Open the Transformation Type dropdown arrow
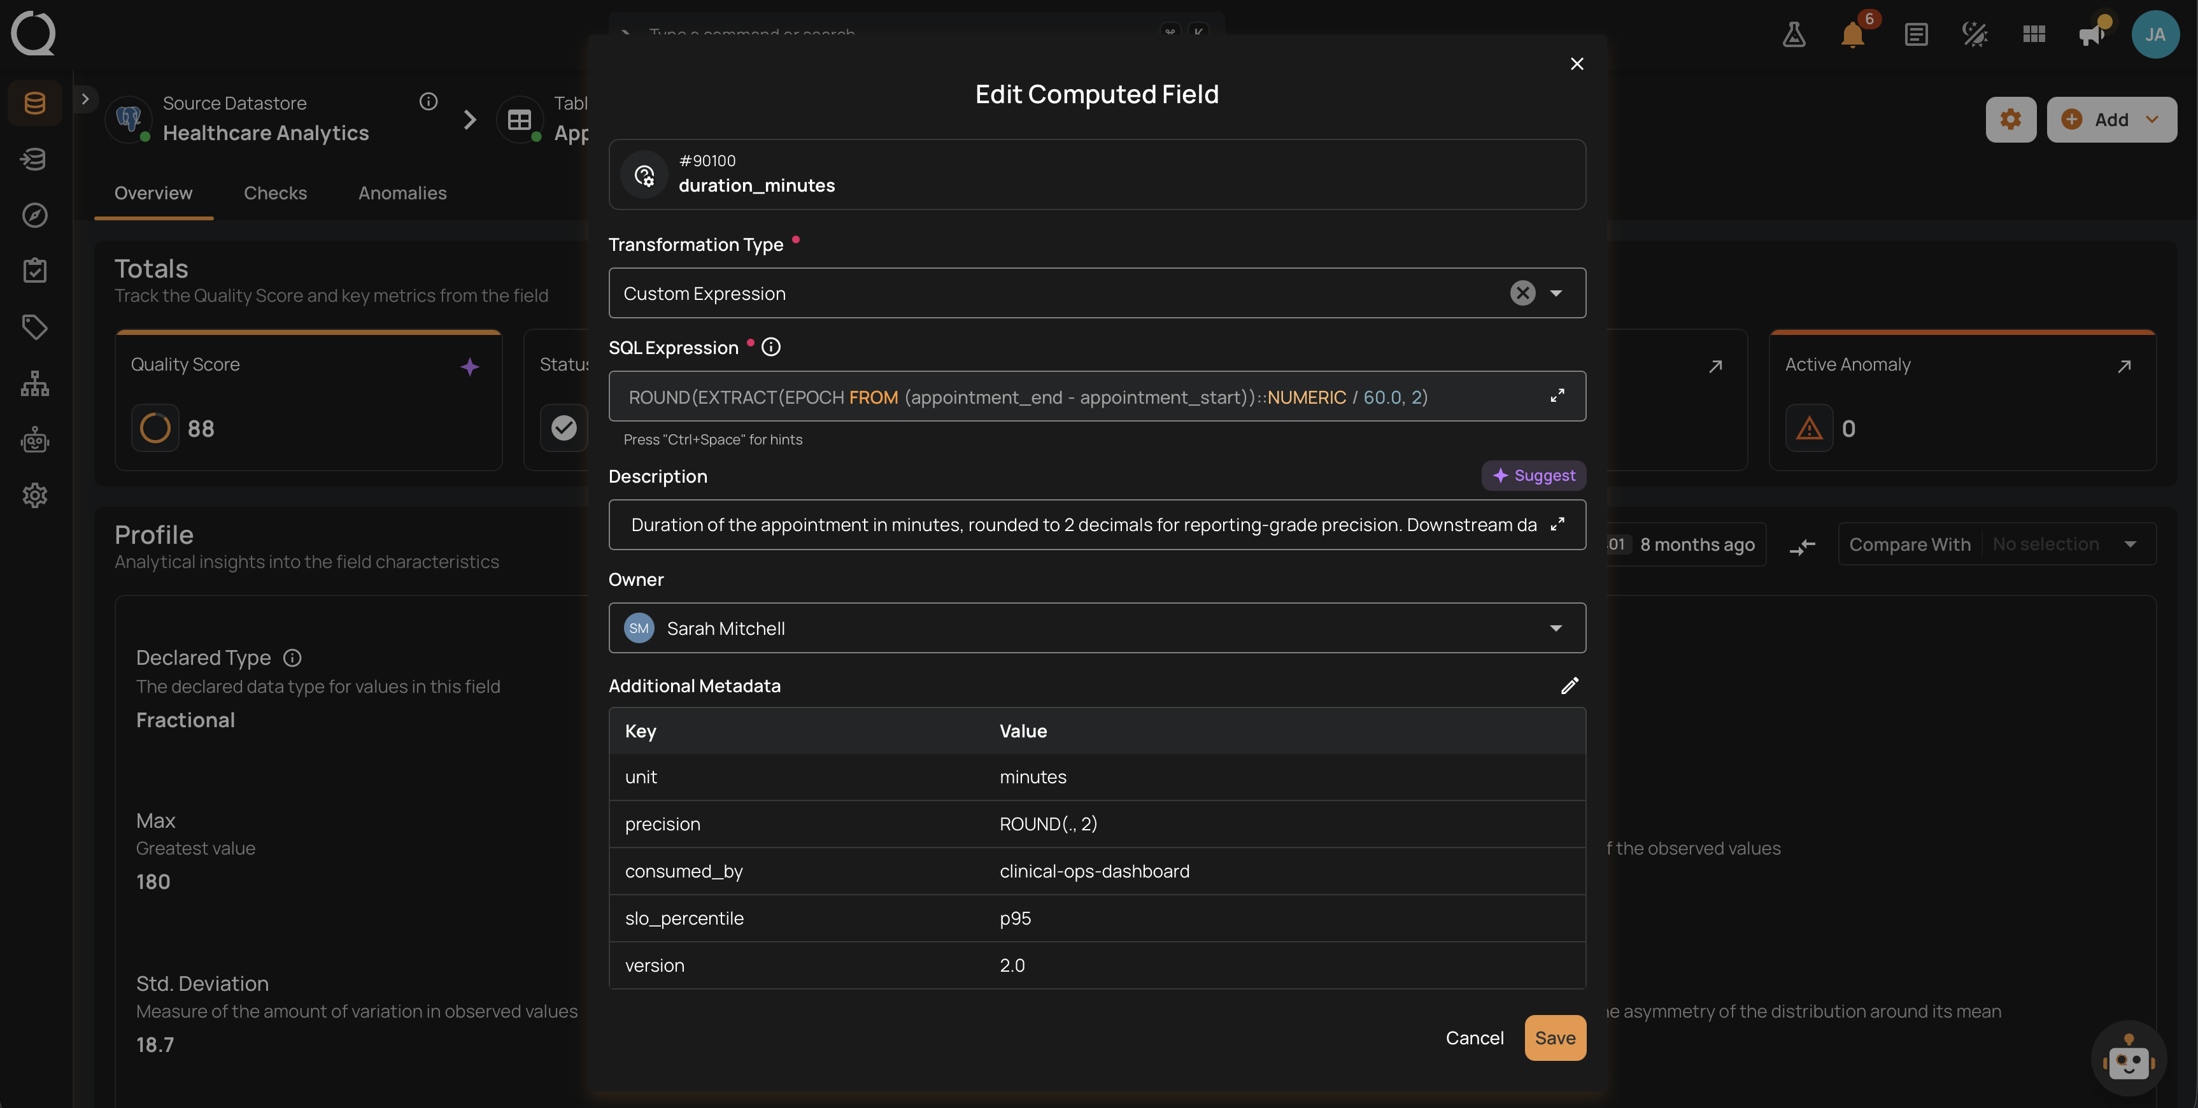The height and width of the screenshot is (1108, 2198). tap(1556, 293)
